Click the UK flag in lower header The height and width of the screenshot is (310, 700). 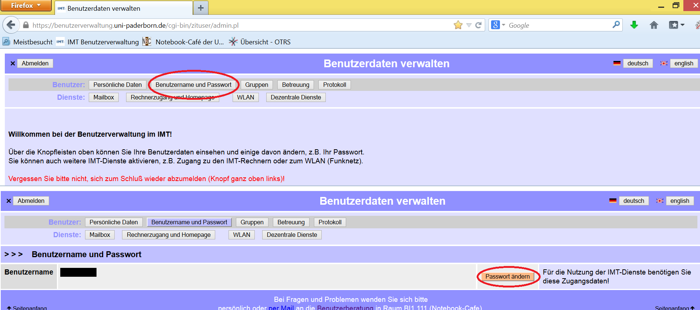click(x=660, y=201)
